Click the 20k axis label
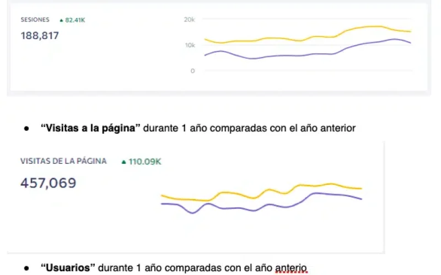 (x=189, y=20)
